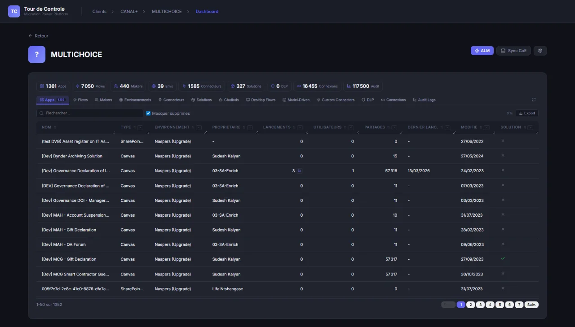
Task: Click the magnifier icon in the Rechercher field
Action: click(42, 113)
